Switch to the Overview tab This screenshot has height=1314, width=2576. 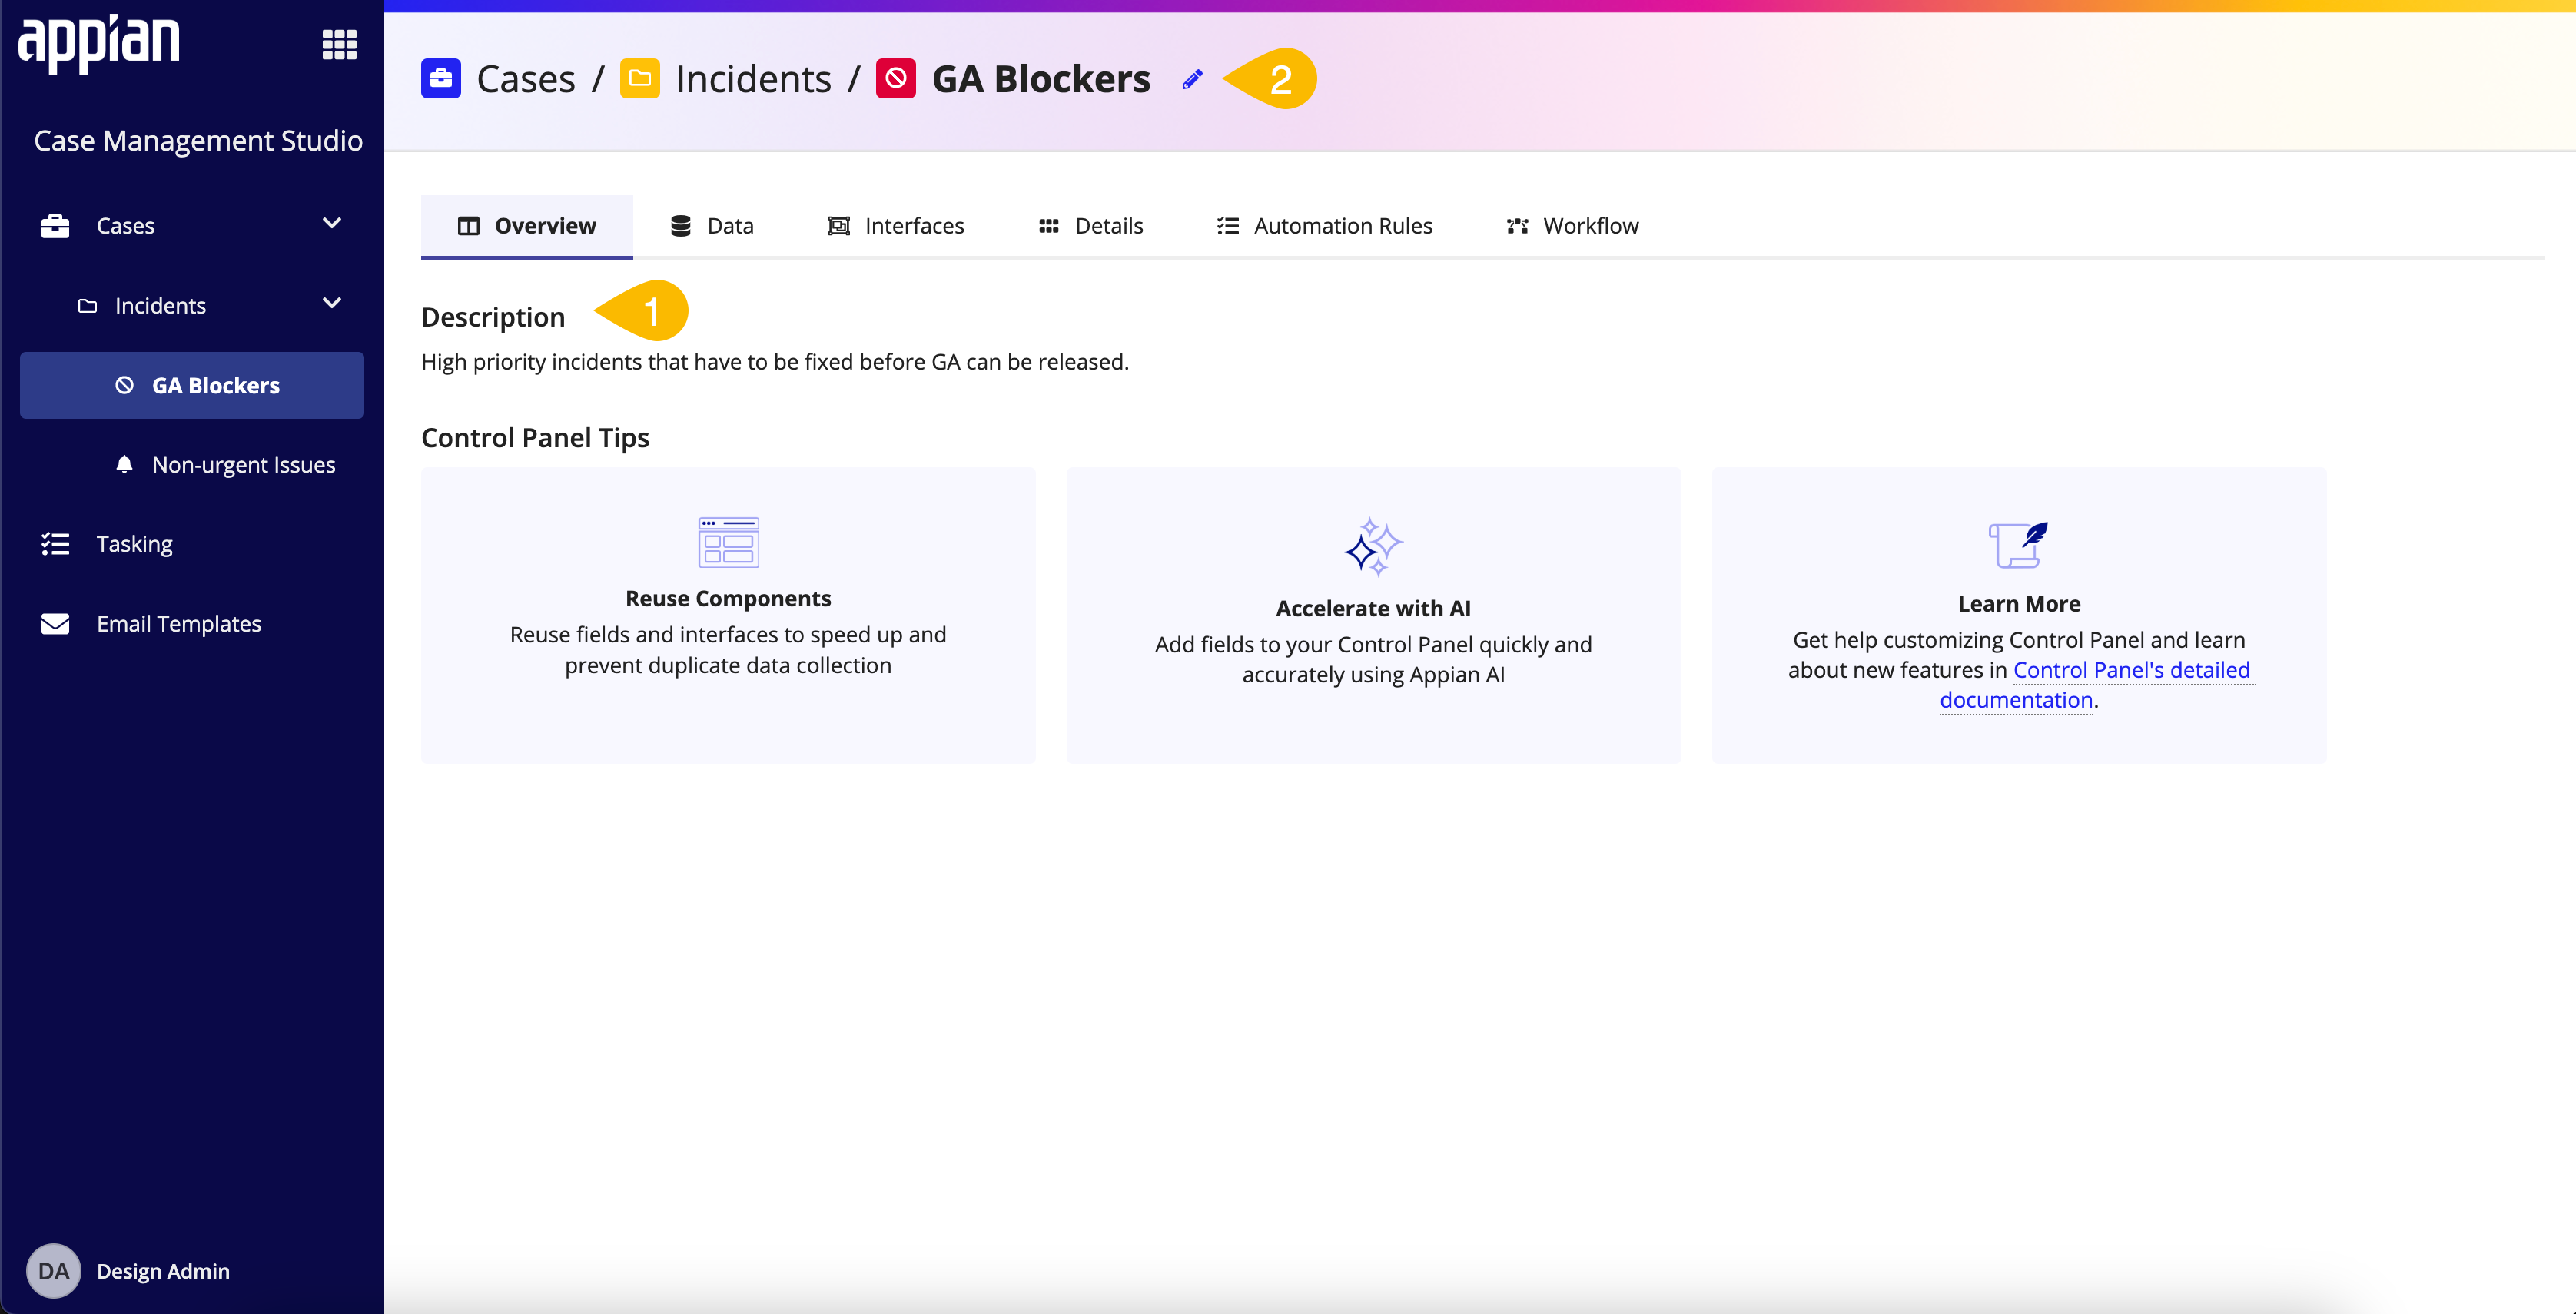click(x=527, y=226)
